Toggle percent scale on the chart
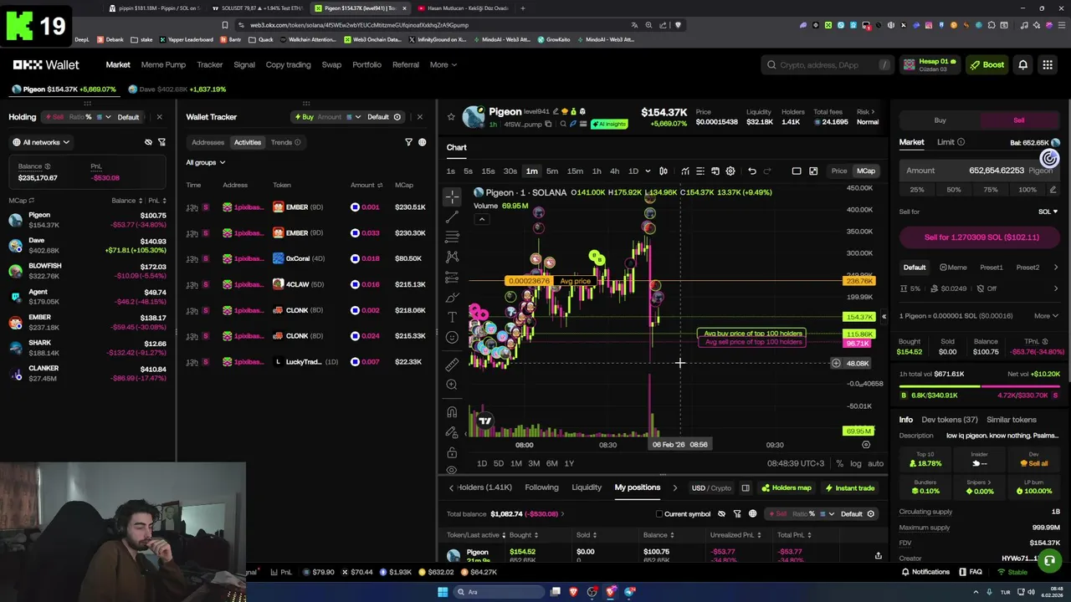Viewport: 1071px width, 602px height. pyautogui.click(x=839, y=463)
